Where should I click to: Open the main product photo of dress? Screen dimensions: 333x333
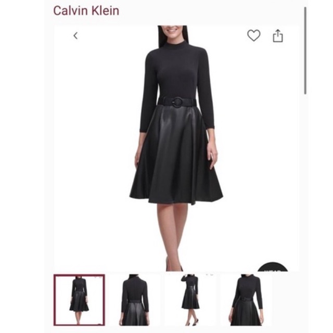(x=176, y=148)
